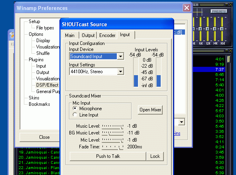
Task: Adjust the 14K equalizer band slider
Action: [x=215, y=29]
